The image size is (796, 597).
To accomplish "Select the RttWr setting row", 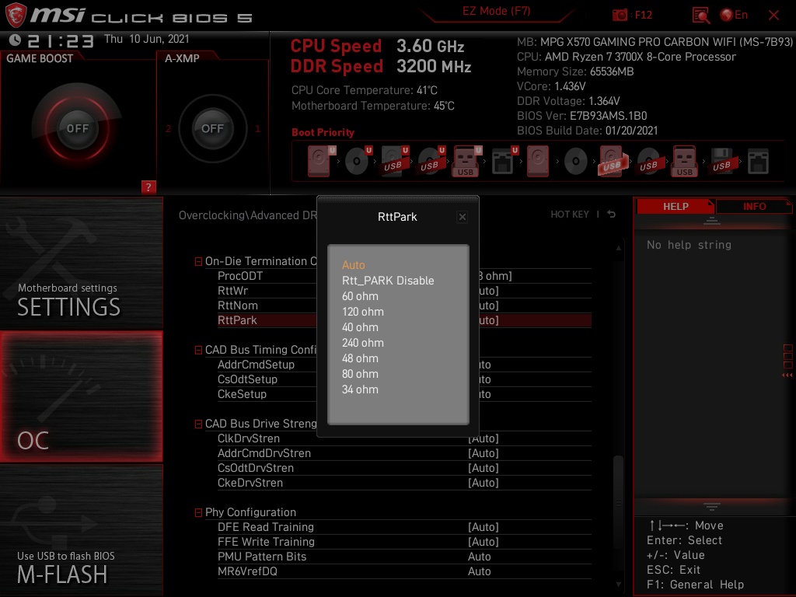I will pyautogui.click(x=404, y=291).
